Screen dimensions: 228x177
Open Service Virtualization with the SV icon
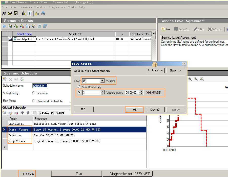click(x=45, y=27)
